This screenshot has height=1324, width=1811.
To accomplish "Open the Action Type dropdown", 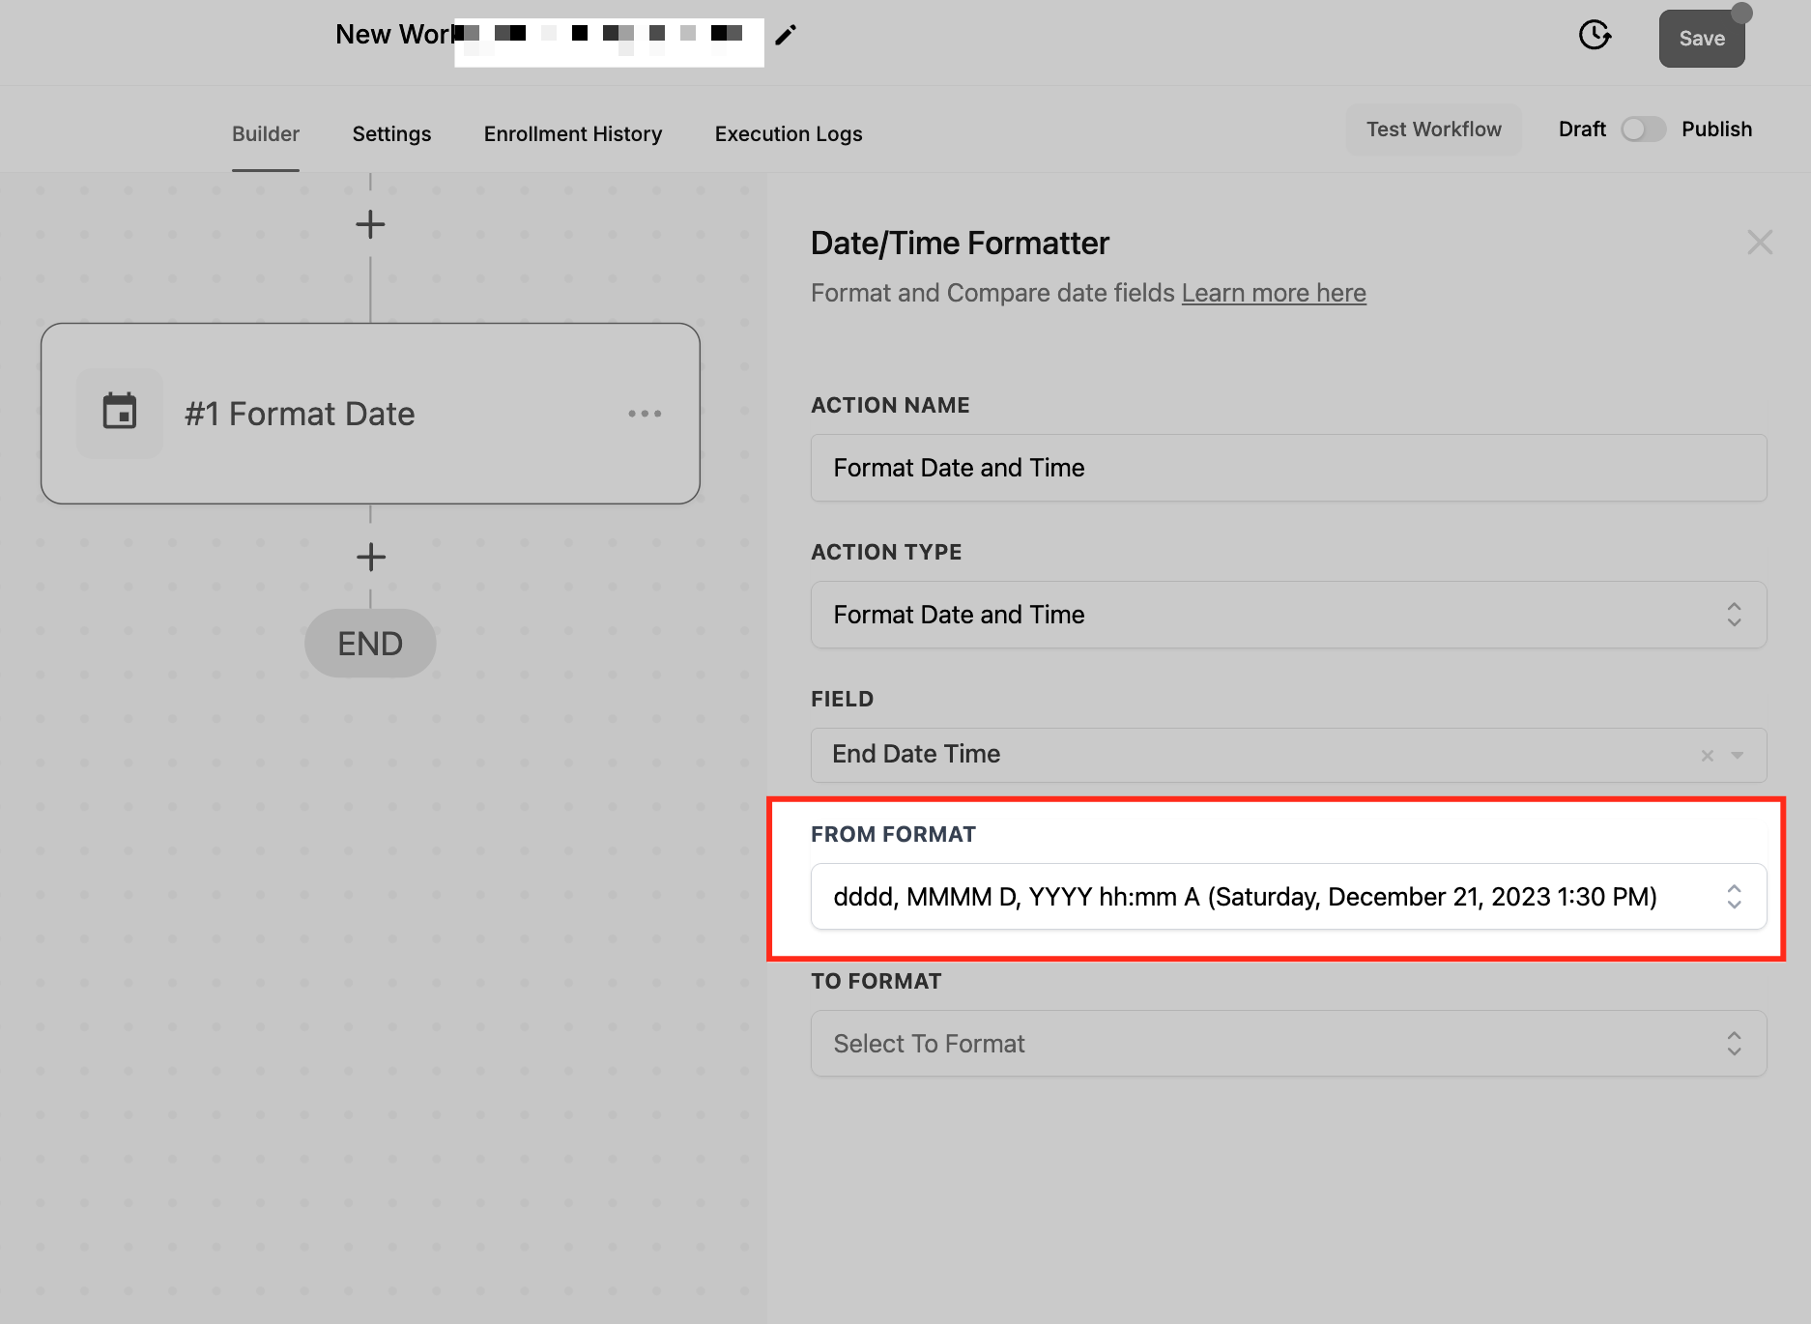I will tap(1288, 615).
